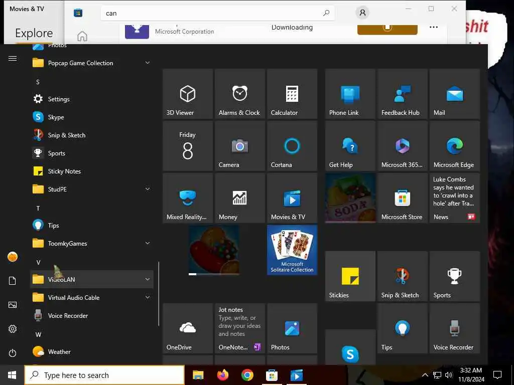Screen dimensions: 514x385
Task: Open File Explorer from the taskbar
Action: 198,375
